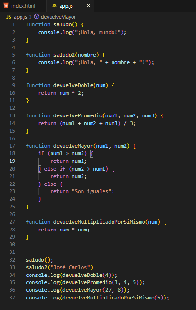Close the app.js tab

pos(88,6)
